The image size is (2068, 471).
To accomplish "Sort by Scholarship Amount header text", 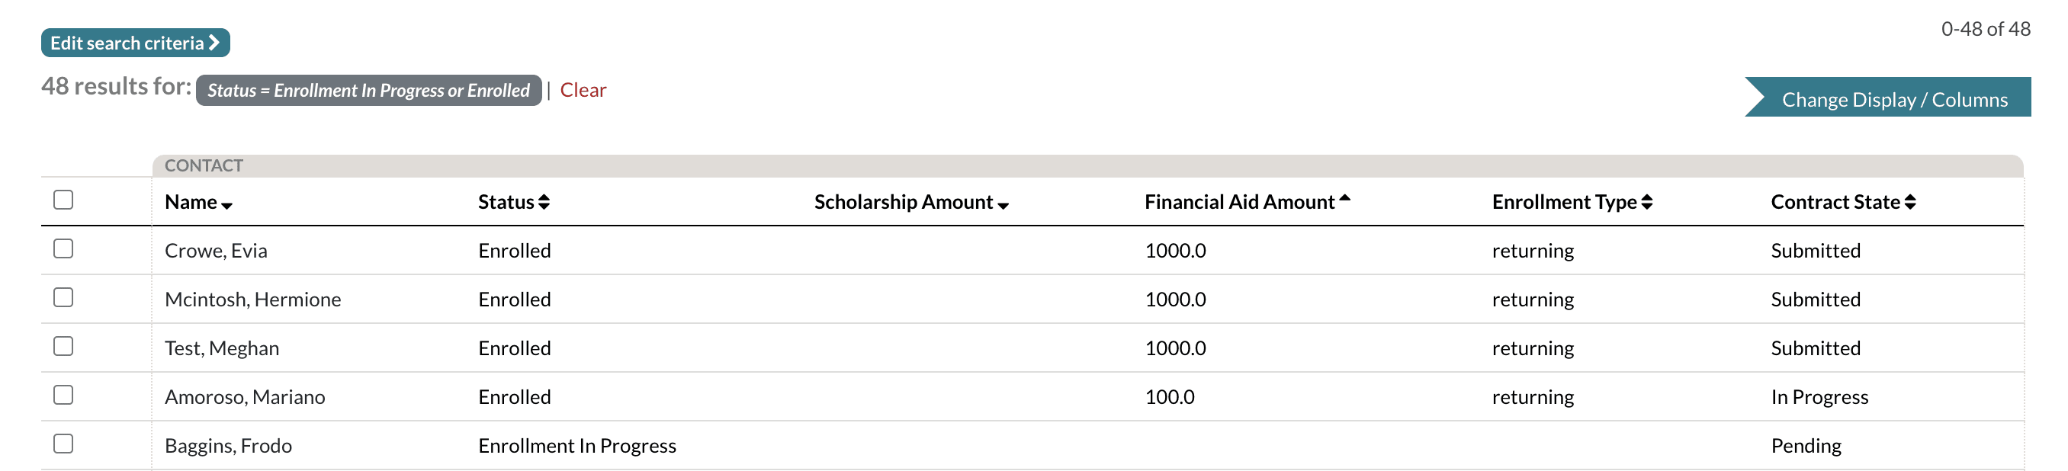I will [x=903, y=202].
